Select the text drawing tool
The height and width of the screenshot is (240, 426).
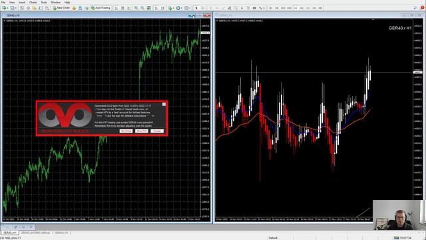click(x=242, y=8)
